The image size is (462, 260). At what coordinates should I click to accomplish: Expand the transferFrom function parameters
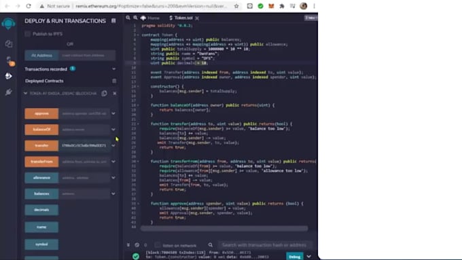coord(113,162)
